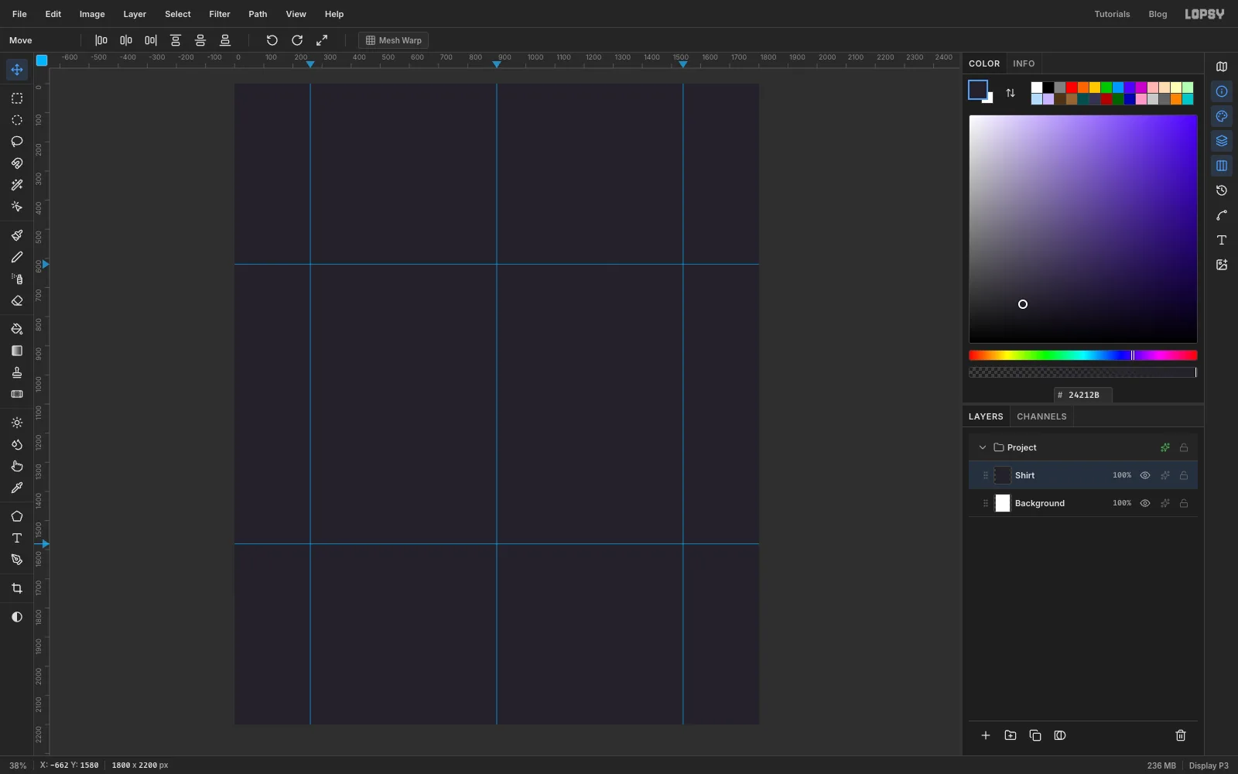Image resolution: width=1238 pixels, height=774 pixels.
Task: Choose the Lasso selection tool
Action: pos(16,142)
